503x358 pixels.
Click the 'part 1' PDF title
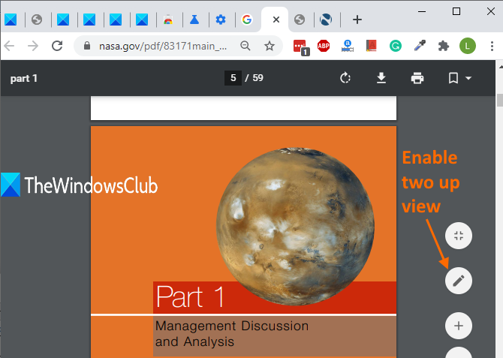tap(24, 78)
